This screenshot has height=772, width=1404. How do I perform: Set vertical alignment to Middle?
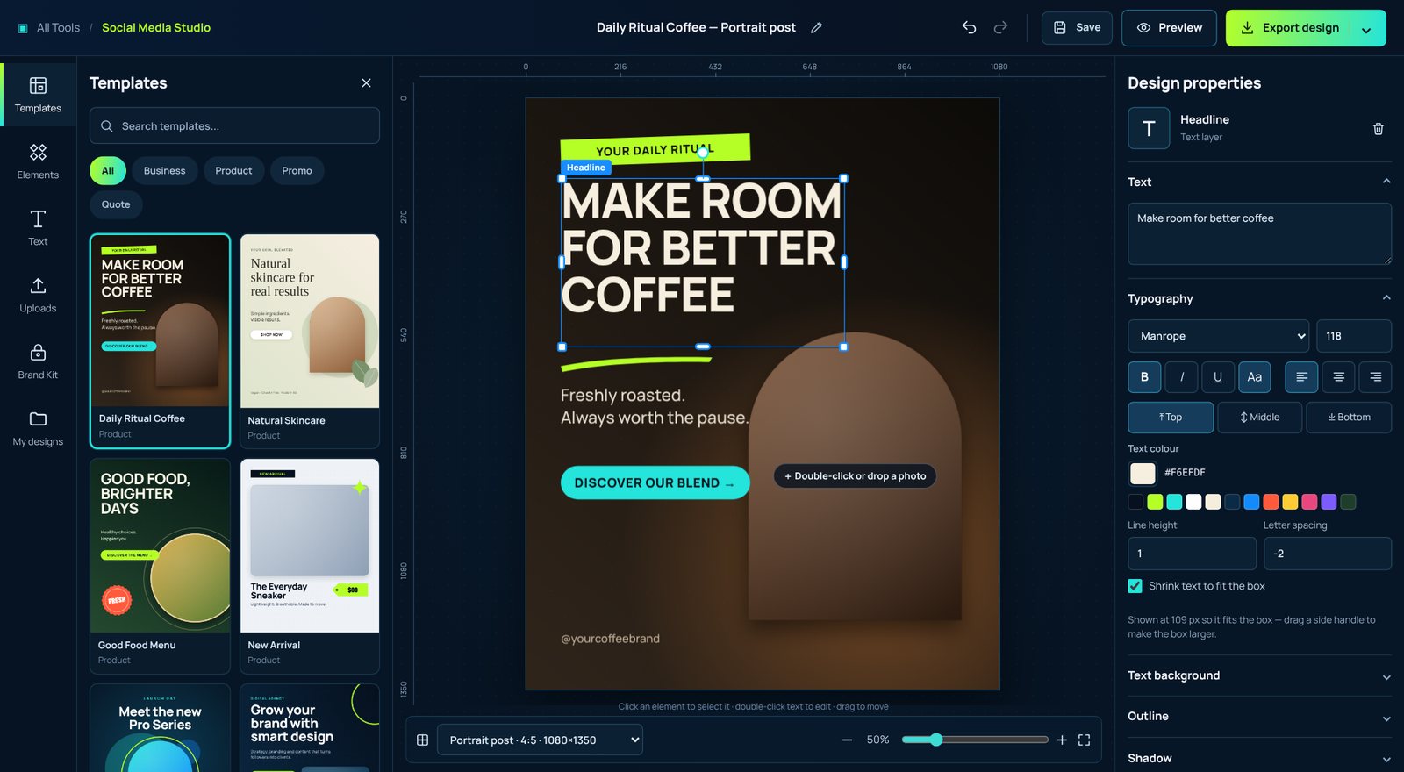pos(1259,418)
